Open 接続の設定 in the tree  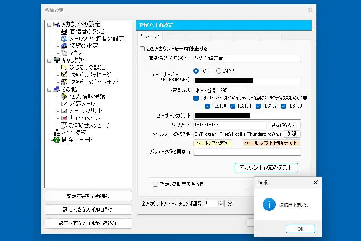[84, 46]
